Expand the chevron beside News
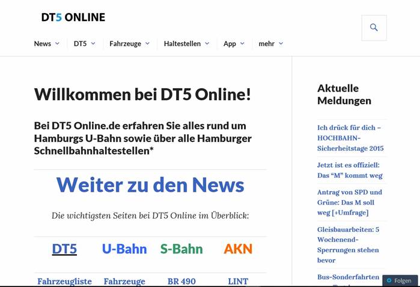The width and height of the screenshot is (420, 287). [57, 44]
